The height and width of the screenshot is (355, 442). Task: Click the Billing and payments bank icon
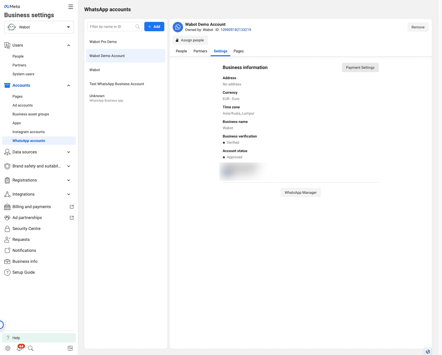point(7,207)
